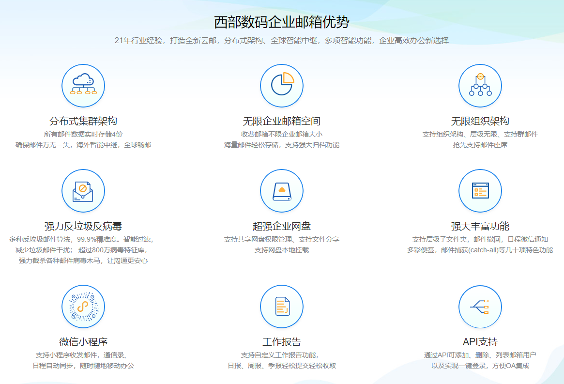Click the API support branching icon
Image resolution: width=564 pixels, height=384 pixels.
[480, 307]
